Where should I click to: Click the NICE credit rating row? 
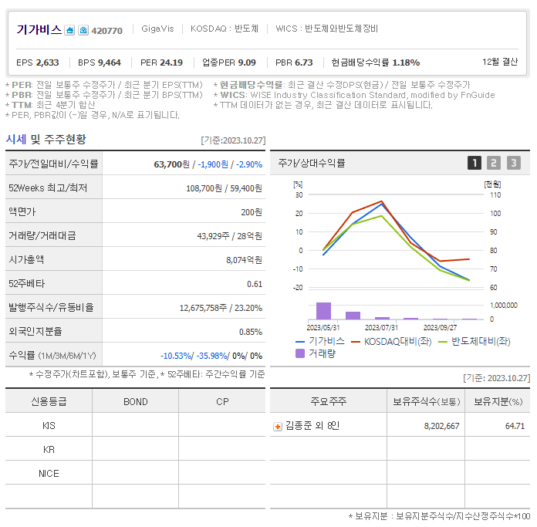(x=135, y=474)
